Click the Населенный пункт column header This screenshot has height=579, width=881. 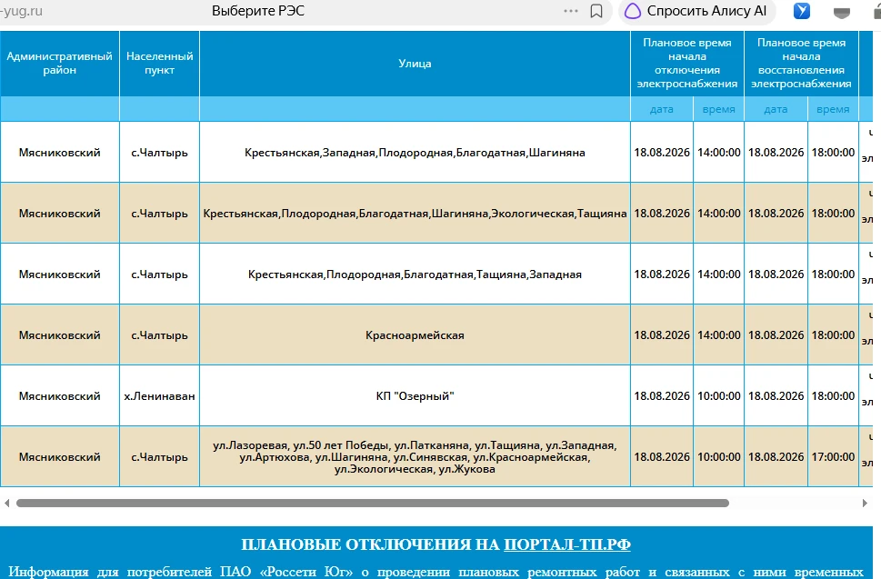[160, 64]
